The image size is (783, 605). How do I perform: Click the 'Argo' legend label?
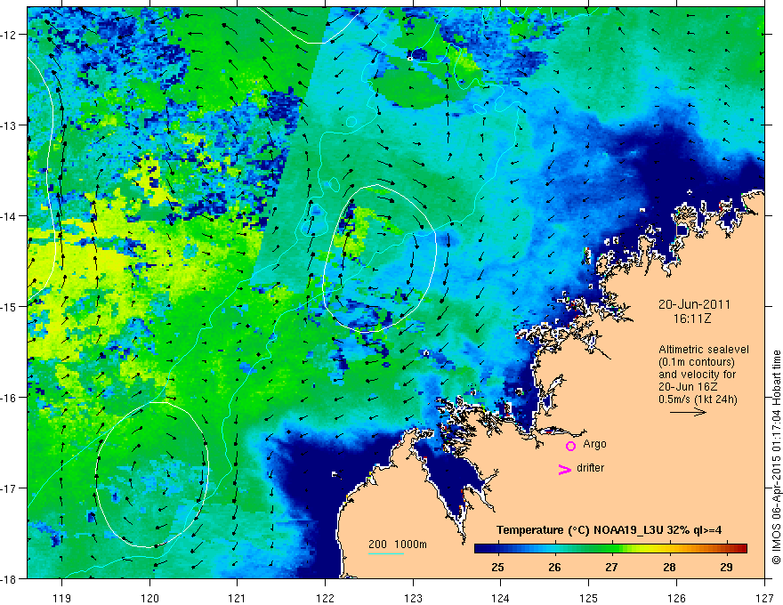click(x=594, y=444)
